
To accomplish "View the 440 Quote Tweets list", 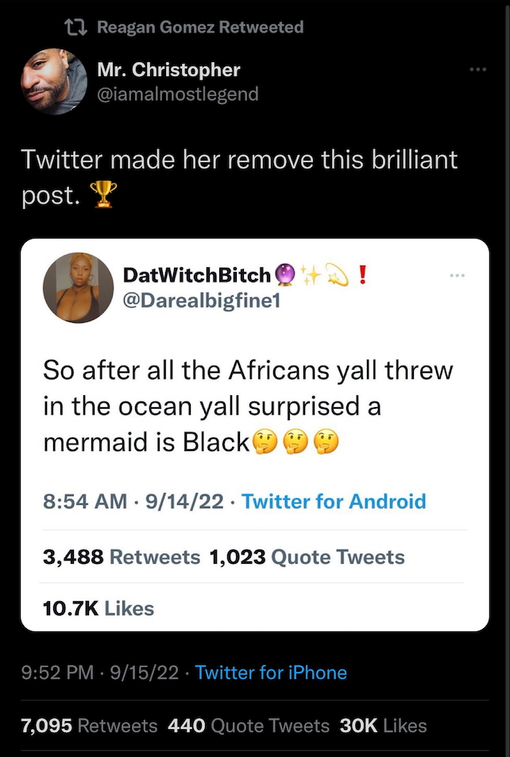I will click(x=249, y=726).
